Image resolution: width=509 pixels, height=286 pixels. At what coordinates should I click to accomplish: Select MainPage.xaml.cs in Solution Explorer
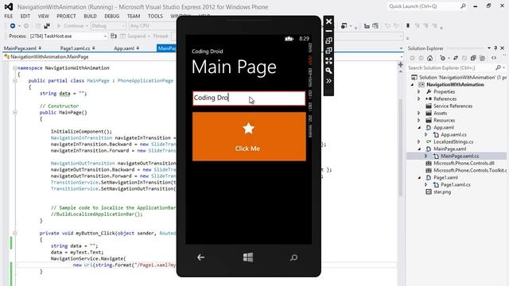click(460, 156)
